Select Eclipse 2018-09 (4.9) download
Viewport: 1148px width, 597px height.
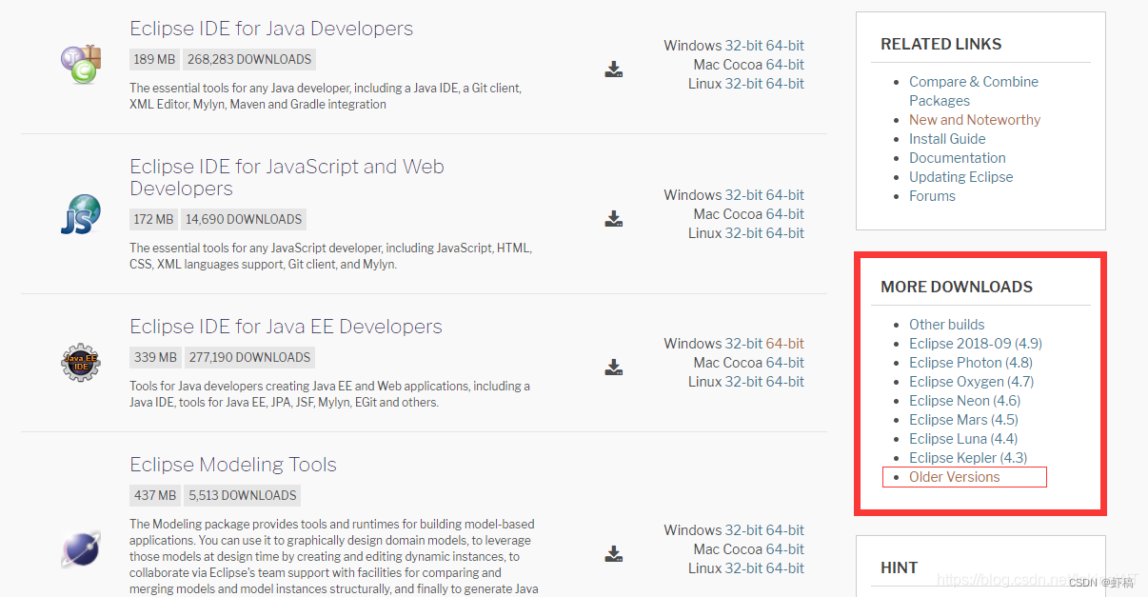point(976,344)
